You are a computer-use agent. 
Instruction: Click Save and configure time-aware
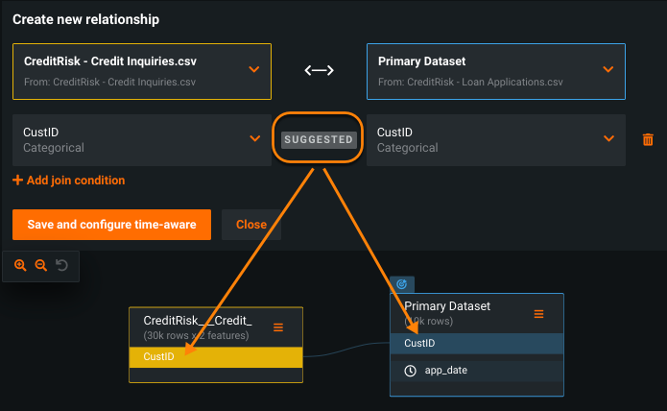(111, 225)
